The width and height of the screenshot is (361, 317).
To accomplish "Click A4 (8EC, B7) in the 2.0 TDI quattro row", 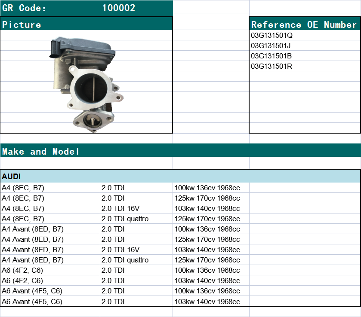I will tap(23, 219).
